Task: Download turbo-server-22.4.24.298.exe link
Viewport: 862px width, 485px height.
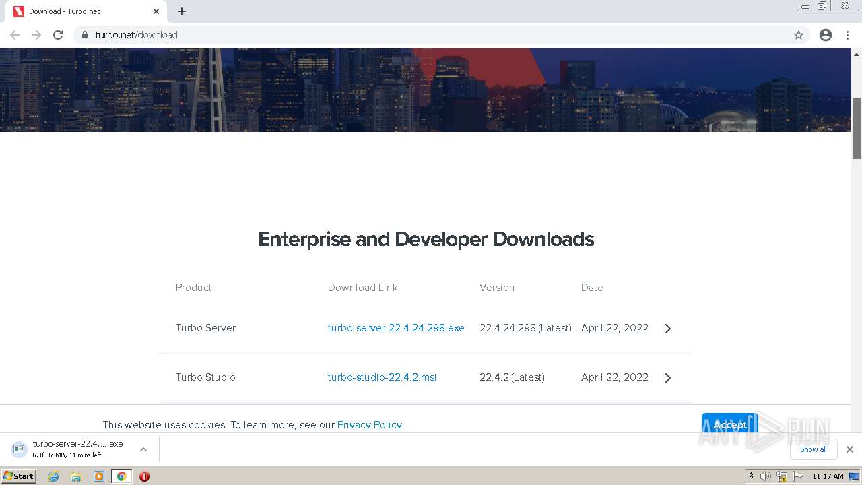Action: 396,328
